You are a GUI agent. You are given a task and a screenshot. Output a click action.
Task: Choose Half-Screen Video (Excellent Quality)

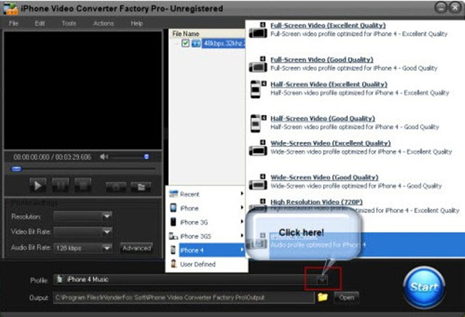click(329, 84)
